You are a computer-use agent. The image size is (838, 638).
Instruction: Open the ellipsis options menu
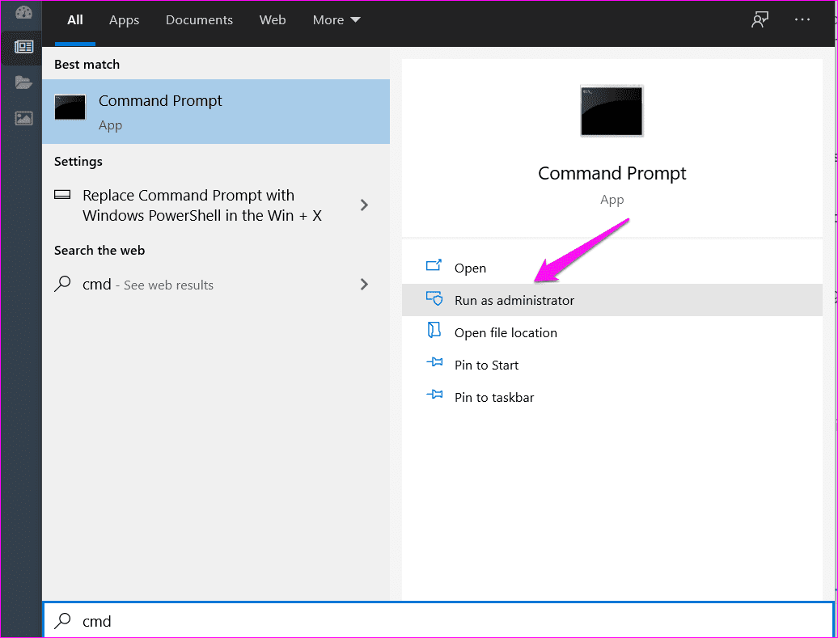click(x=802, y=19)
